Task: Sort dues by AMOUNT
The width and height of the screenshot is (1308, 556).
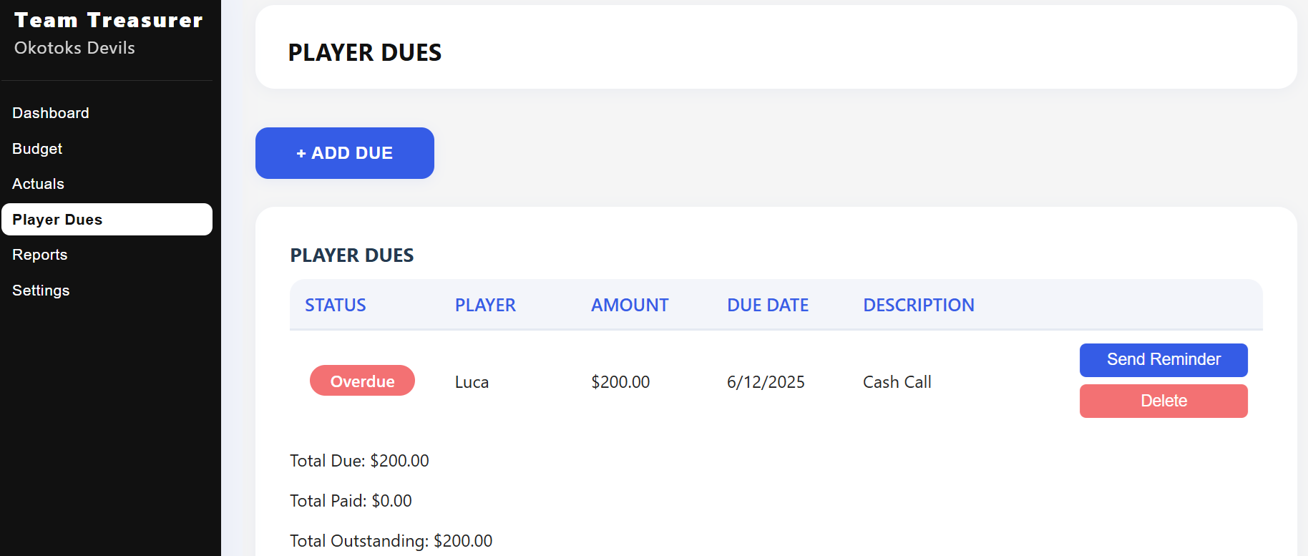Action: tap(629, 305)
